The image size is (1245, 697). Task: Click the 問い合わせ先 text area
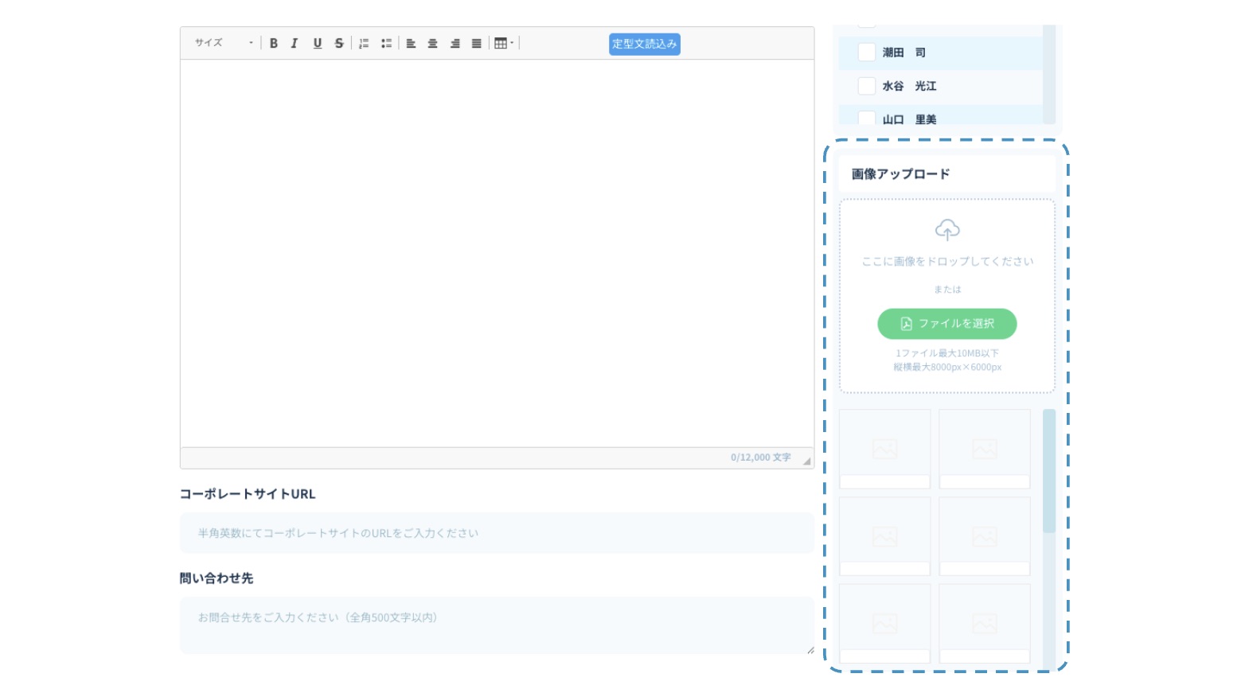tap(496, 625)
